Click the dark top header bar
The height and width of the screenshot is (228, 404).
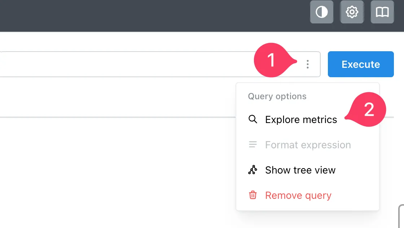click(x=144, y=14)
